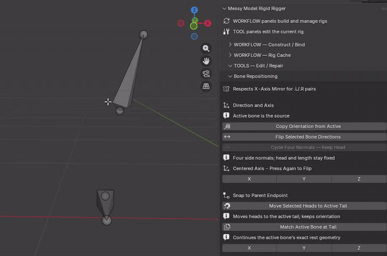Click the TOOL panels wrench icon

(x=226, y=32)
